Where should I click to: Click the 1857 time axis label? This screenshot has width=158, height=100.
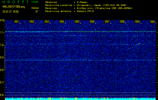click(x=107, y=22)
